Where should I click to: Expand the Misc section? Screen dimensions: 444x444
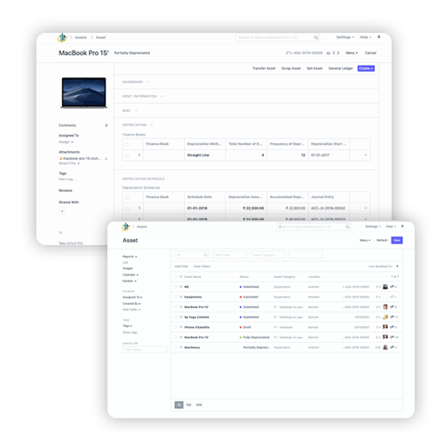(130, 110)
